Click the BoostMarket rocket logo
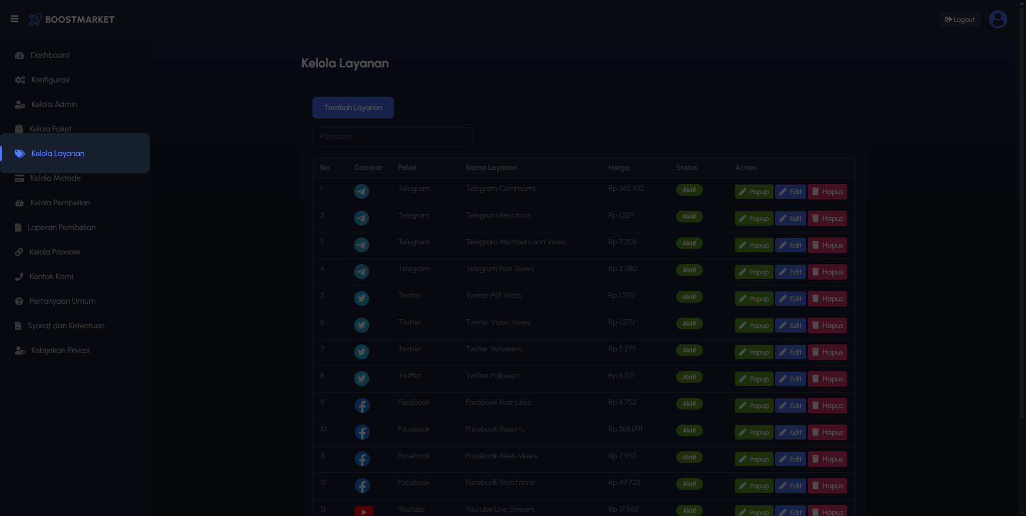Screen dimensions: 1026x516 (35, 19)
